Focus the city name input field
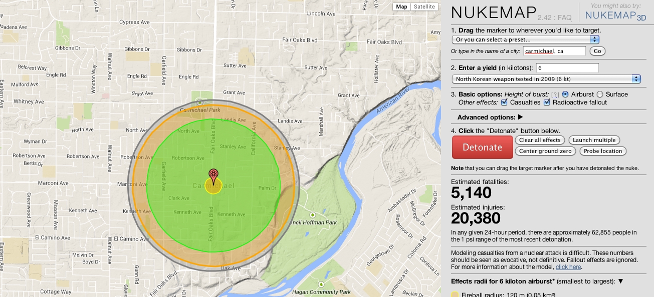 (554, 51)
